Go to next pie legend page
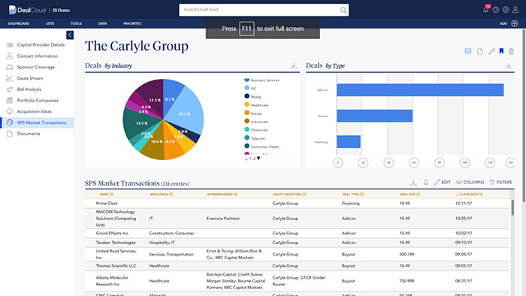Screen dimensions: 526x296 (x=258, y=159)
